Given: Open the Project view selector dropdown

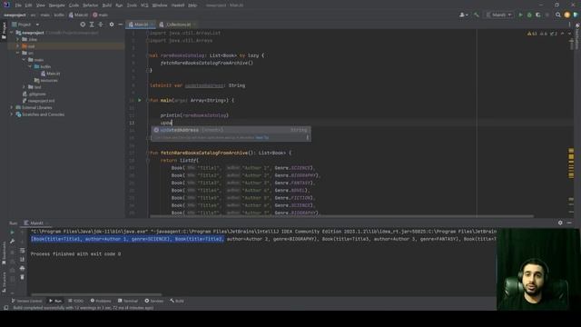Looking at the screenshot, I should coord(25,25).
